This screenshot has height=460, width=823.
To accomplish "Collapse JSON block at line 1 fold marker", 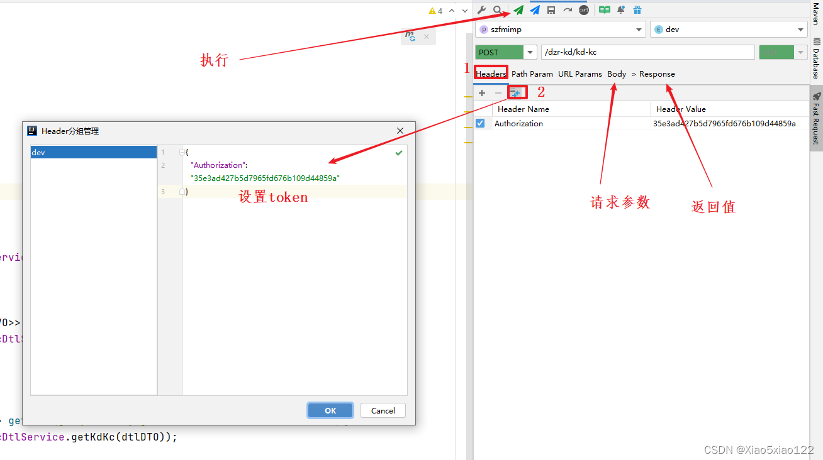I will (x=182, y=152).
